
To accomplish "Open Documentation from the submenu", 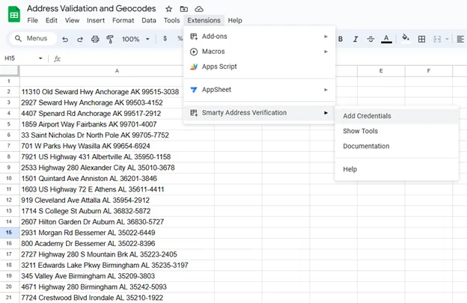I will coord(366,146).
